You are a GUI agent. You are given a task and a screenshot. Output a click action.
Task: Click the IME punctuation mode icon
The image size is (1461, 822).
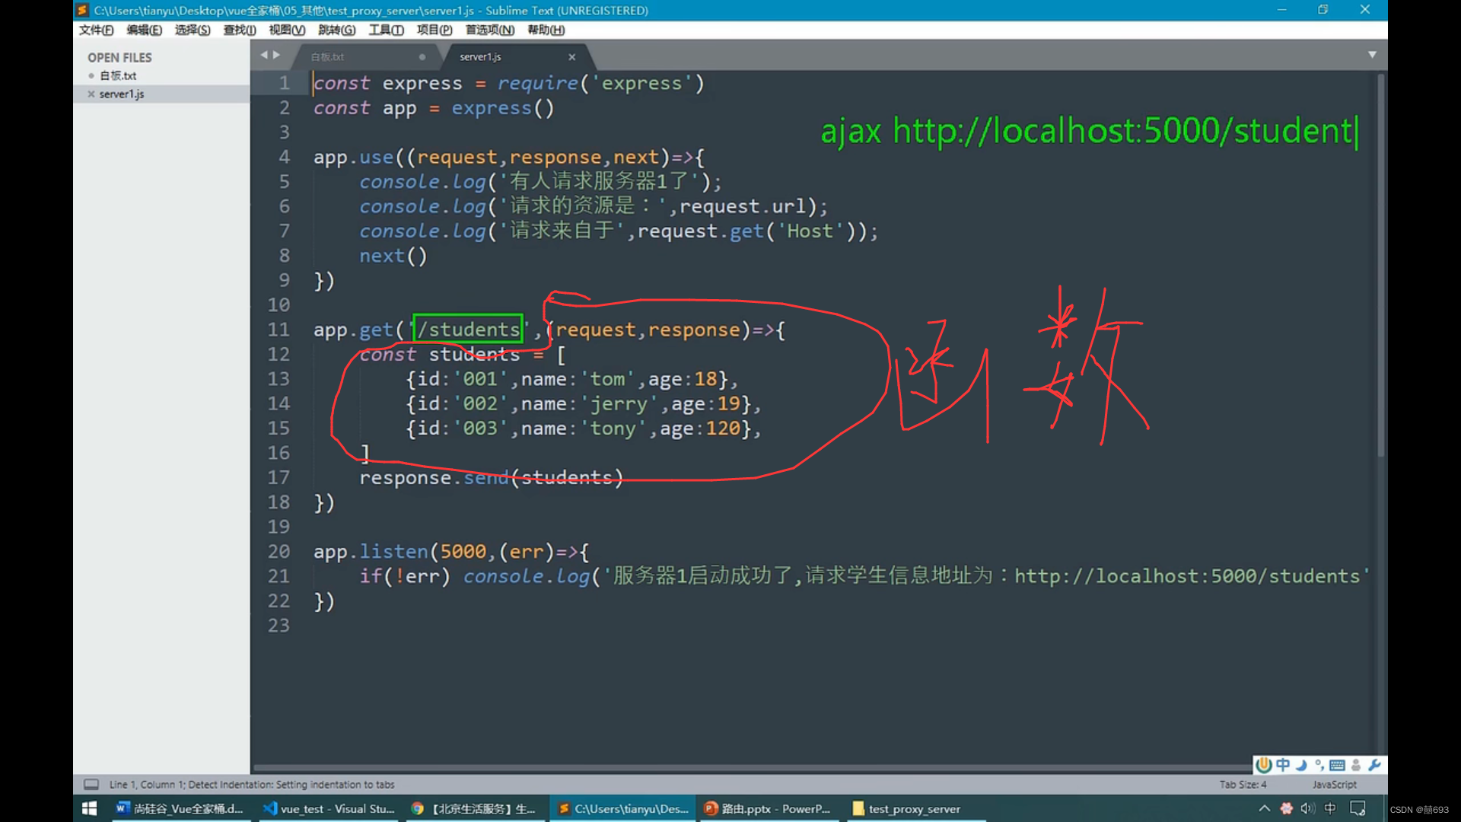click(x=1319, y=765)
